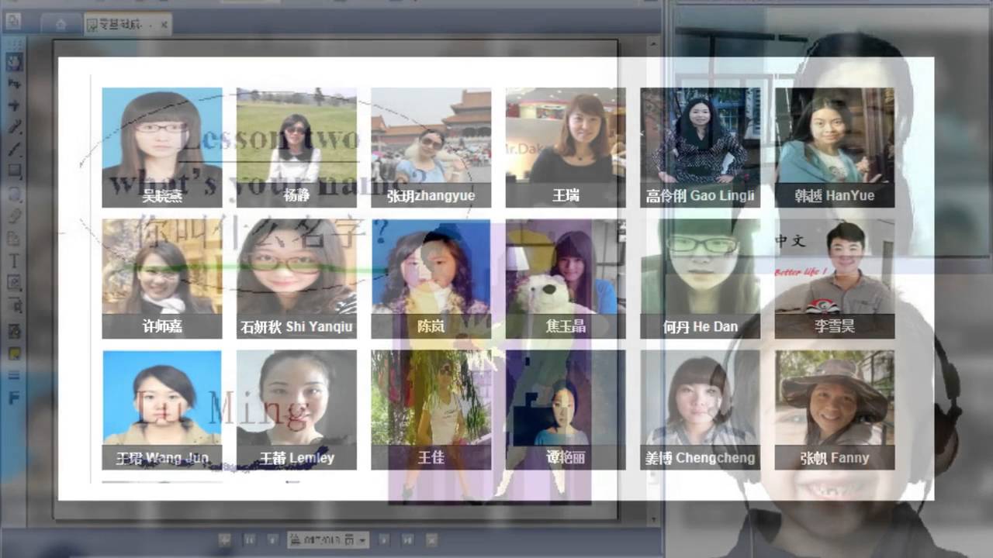Select the photo labeled 何丹 He Dan
This screenshot has height=558, width=993.
tap(700, 279)
